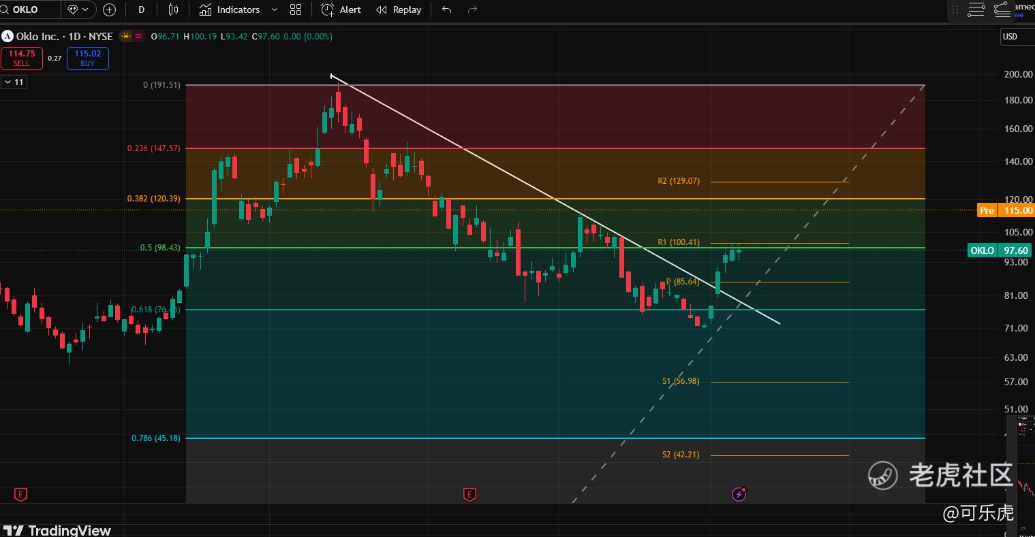1035x537 pixels.
Task: Click the pre-market sun session icon
Action: tap(126, 36)
